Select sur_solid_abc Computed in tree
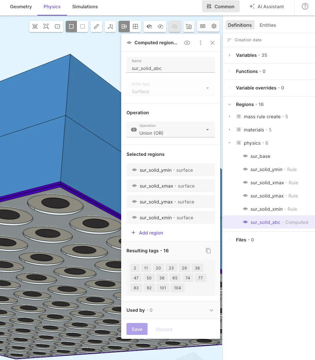The height and width of the screenshot is (360, 315). pos(269,222)
